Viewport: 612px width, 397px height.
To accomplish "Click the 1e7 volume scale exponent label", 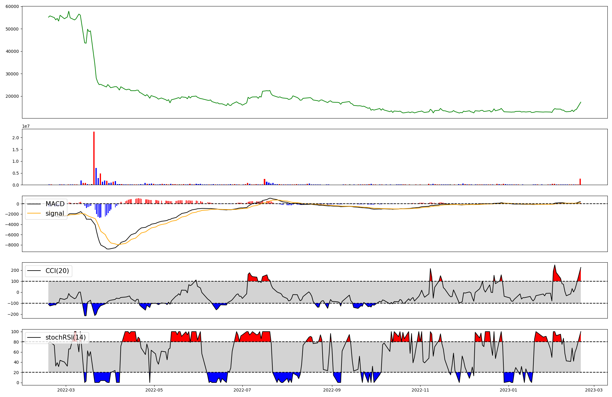I will point(26,126).
